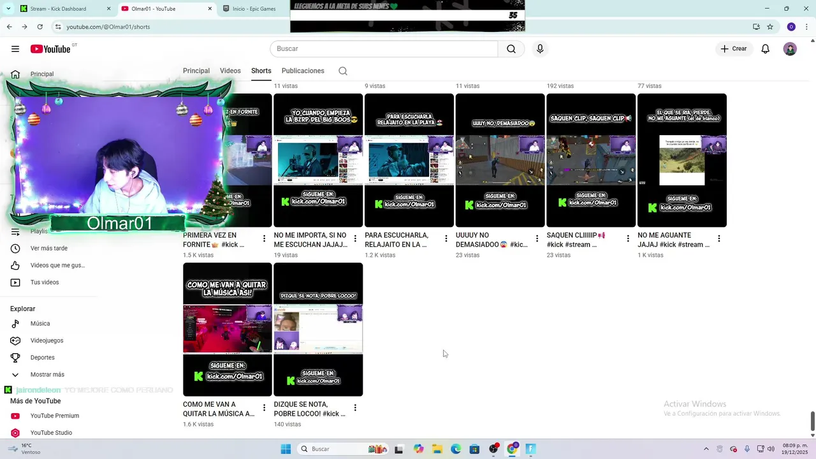816x459 pixels.
Task: Start voice search with the microphone icon
Action: (540, 49)
